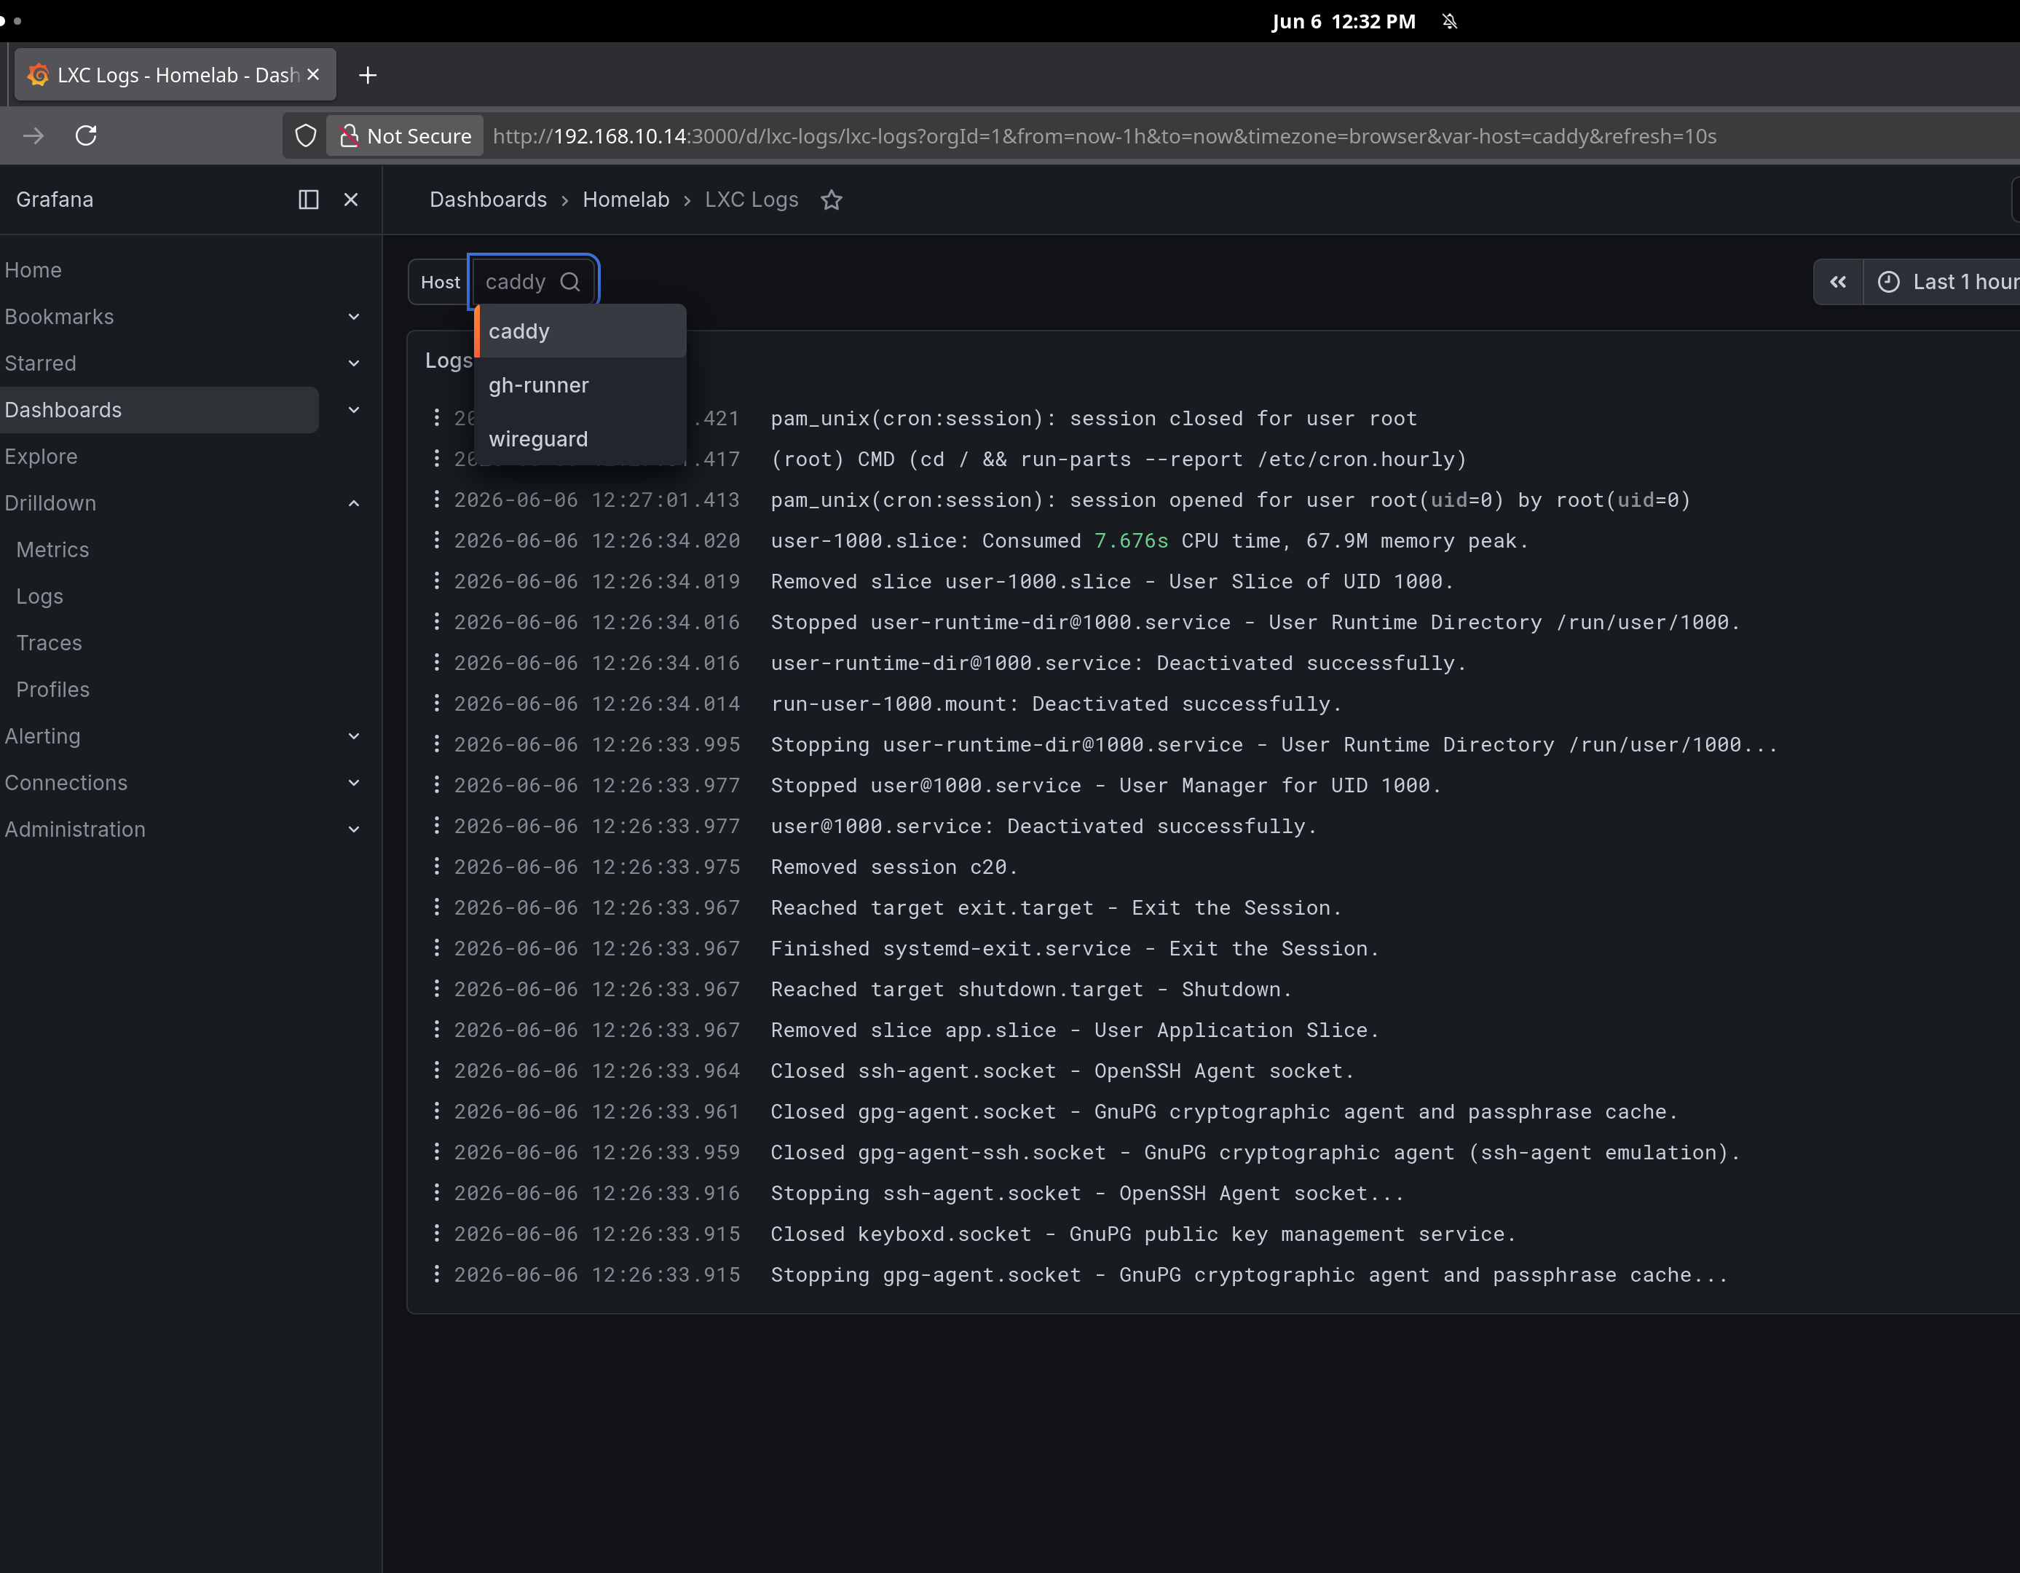Click the Not Secure connection indicator

pos(405,136)
